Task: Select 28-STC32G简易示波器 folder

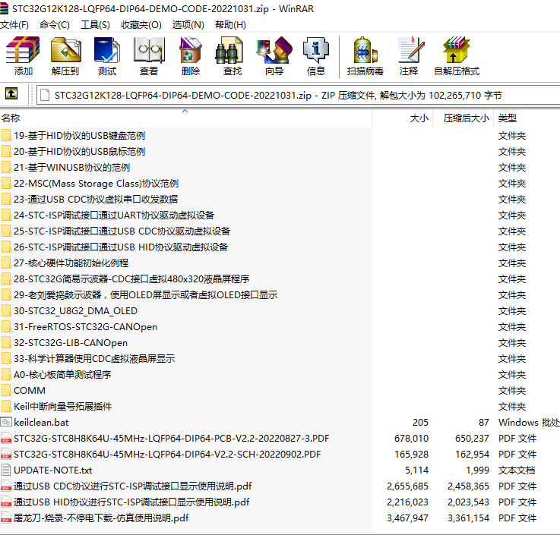Action: 131,279
